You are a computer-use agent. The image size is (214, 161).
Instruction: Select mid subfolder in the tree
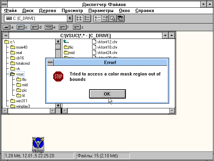pyautogui.click(x=22, y=85)
